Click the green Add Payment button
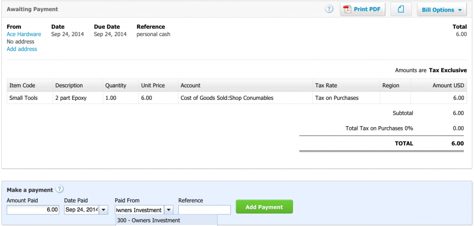The image size is (474, 226). pyautogui.click(x=264, y=207)
